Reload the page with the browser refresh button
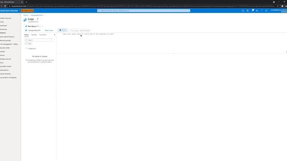 5,6
